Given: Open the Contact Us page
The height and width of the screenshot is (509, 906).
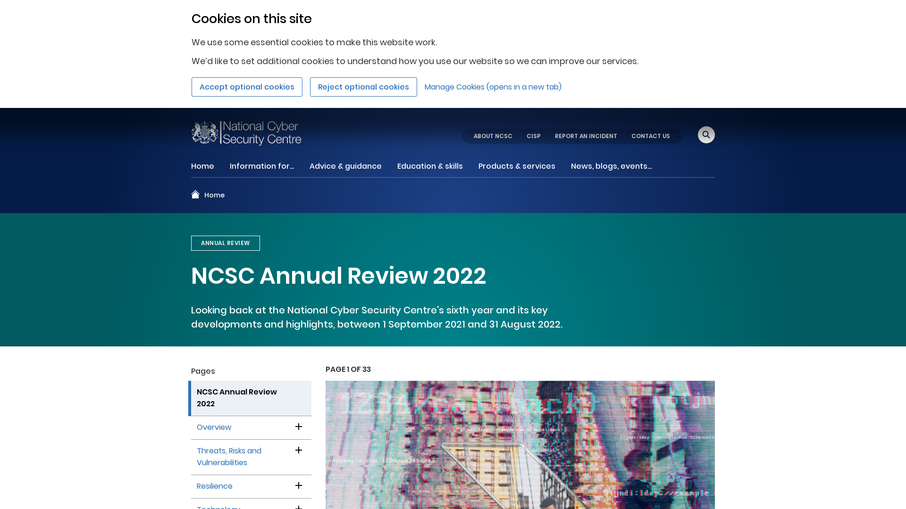Looking at the screenshot, I should (651, 136).
